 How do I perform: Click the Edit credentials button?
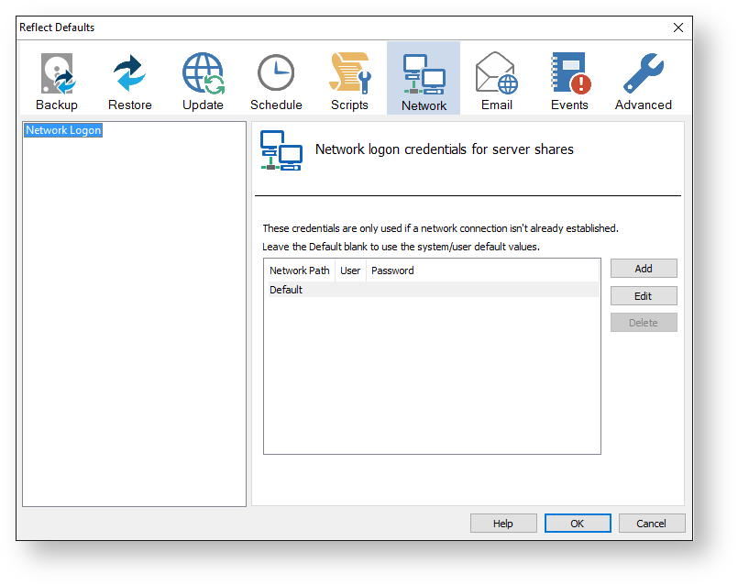coord(644,295)
